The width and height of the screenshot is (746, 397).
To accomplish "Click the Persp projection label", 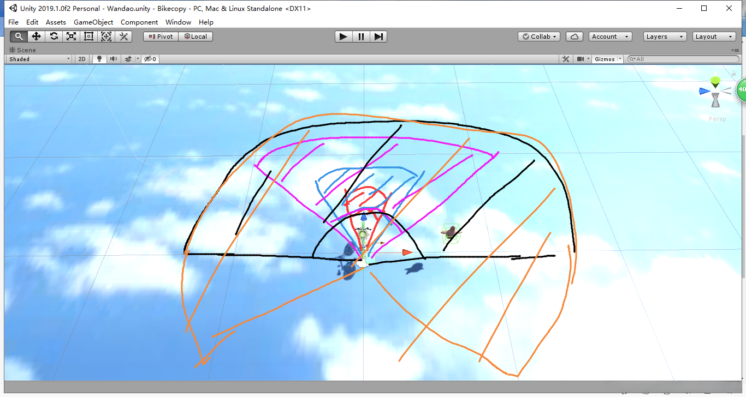I will coord(717,119).
